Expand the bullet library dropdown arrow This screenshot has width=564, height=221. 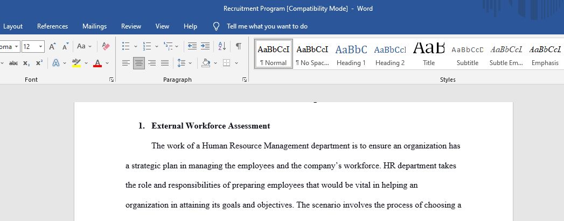pos(136,46)
